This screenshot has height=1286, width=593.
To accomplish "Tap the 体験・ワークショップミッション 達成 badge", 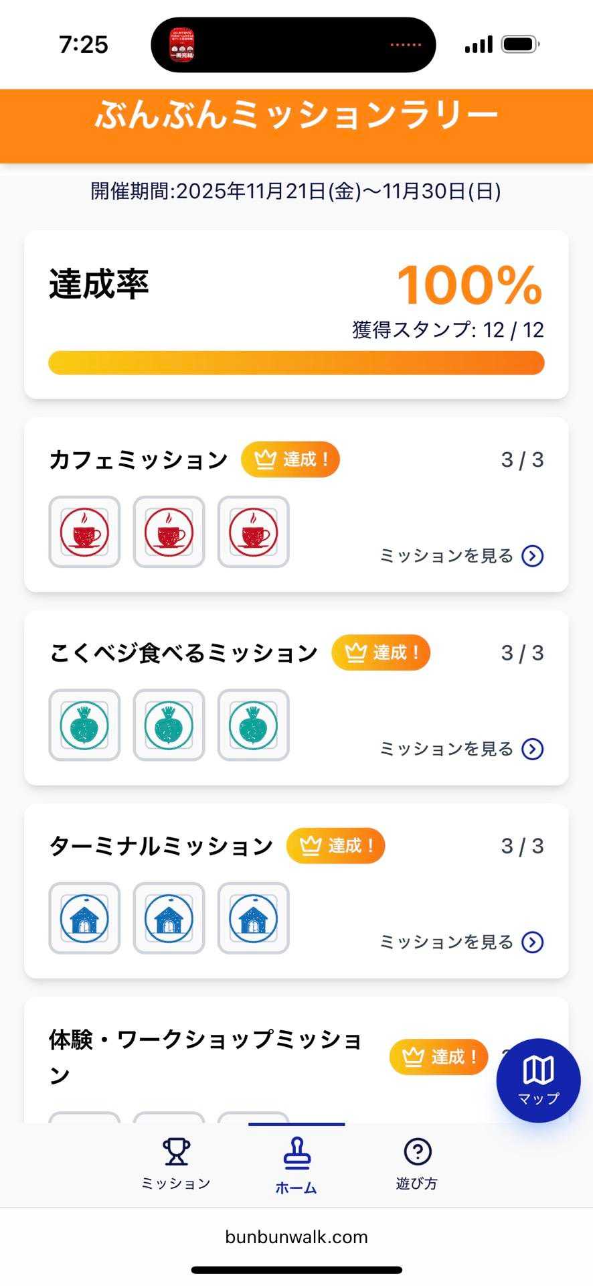I will [x=438, y=1057].
